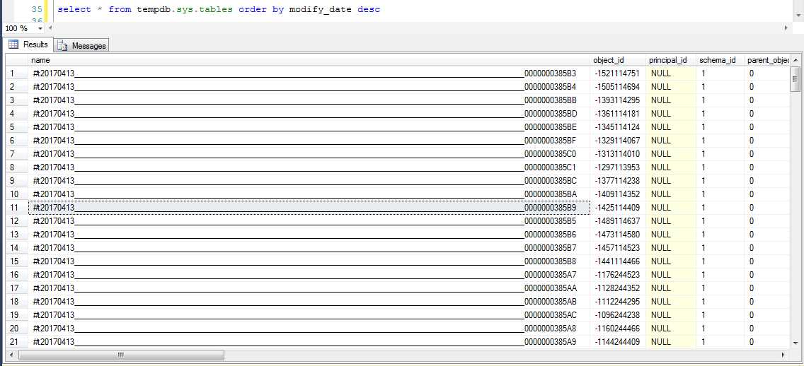
Task: Click name cell ending in 0000000385BD
Action: click(309, 114)
